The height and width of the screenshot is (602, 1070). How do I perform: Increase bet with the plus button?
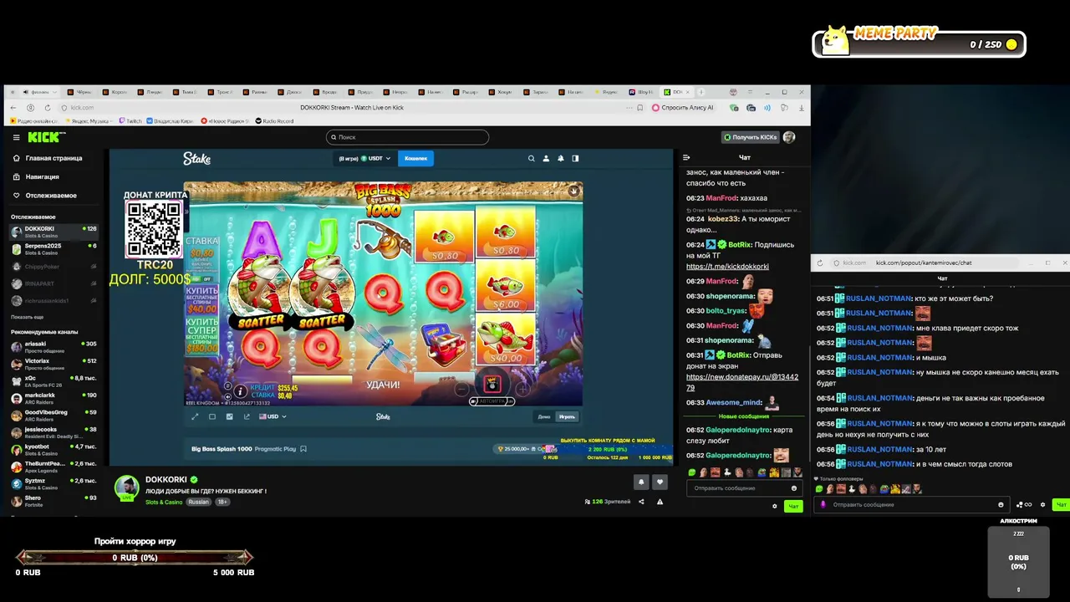[522, 389]
